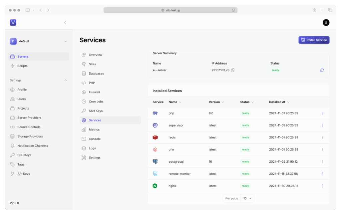Collapse the sidebar with arrow
341x215 pixels.
[x=65, y=23]
